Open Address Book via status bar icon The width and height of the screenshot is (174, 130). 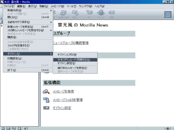pos(19,129)
